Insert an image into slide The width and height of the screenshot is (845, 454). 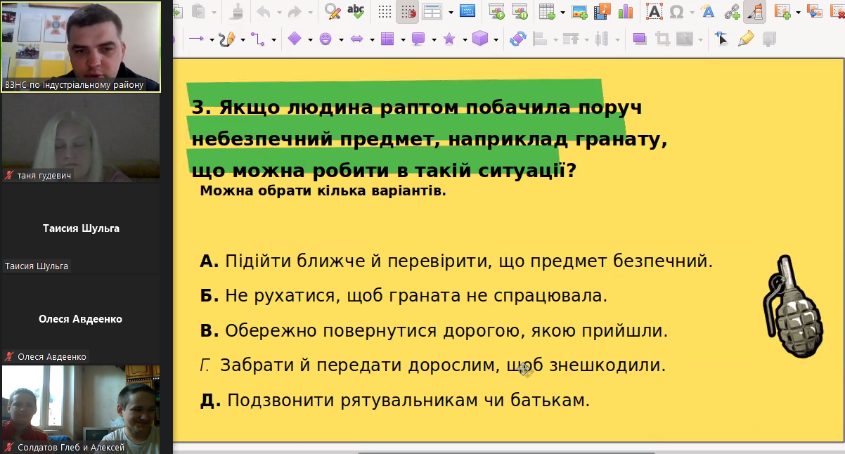[x=579, y=11]
